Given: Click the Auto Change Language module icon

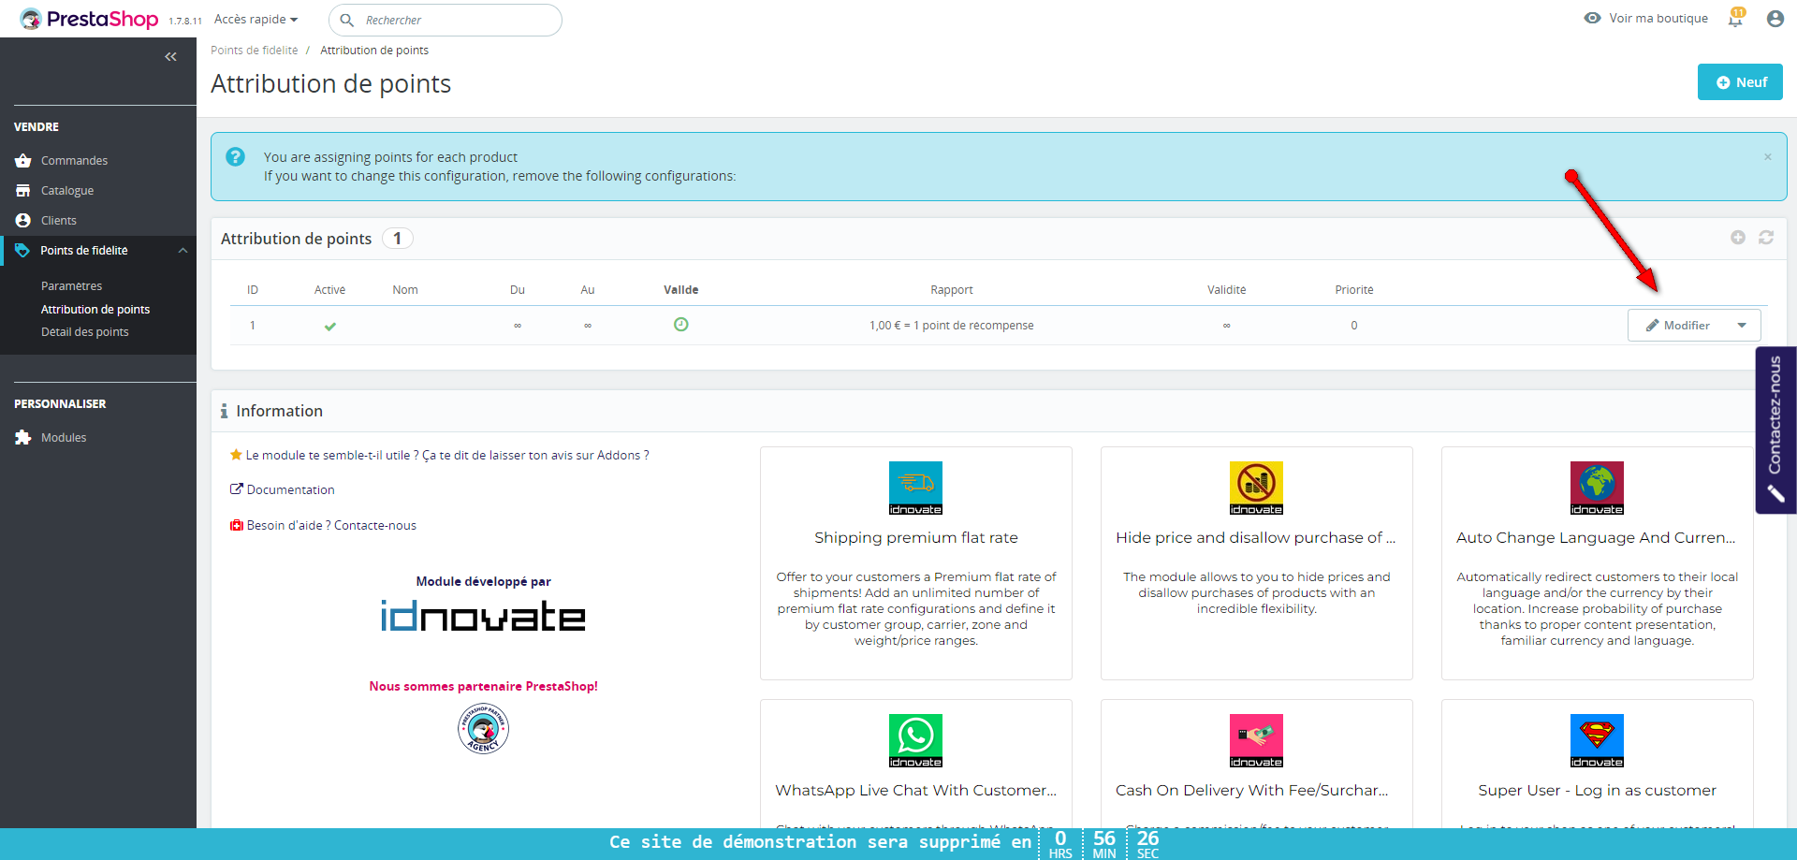Looking at the screenshot, I should point(1597,488).
